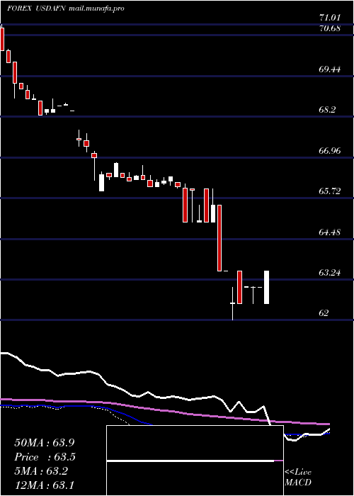Click the 62 price level label

coord(324,313)
